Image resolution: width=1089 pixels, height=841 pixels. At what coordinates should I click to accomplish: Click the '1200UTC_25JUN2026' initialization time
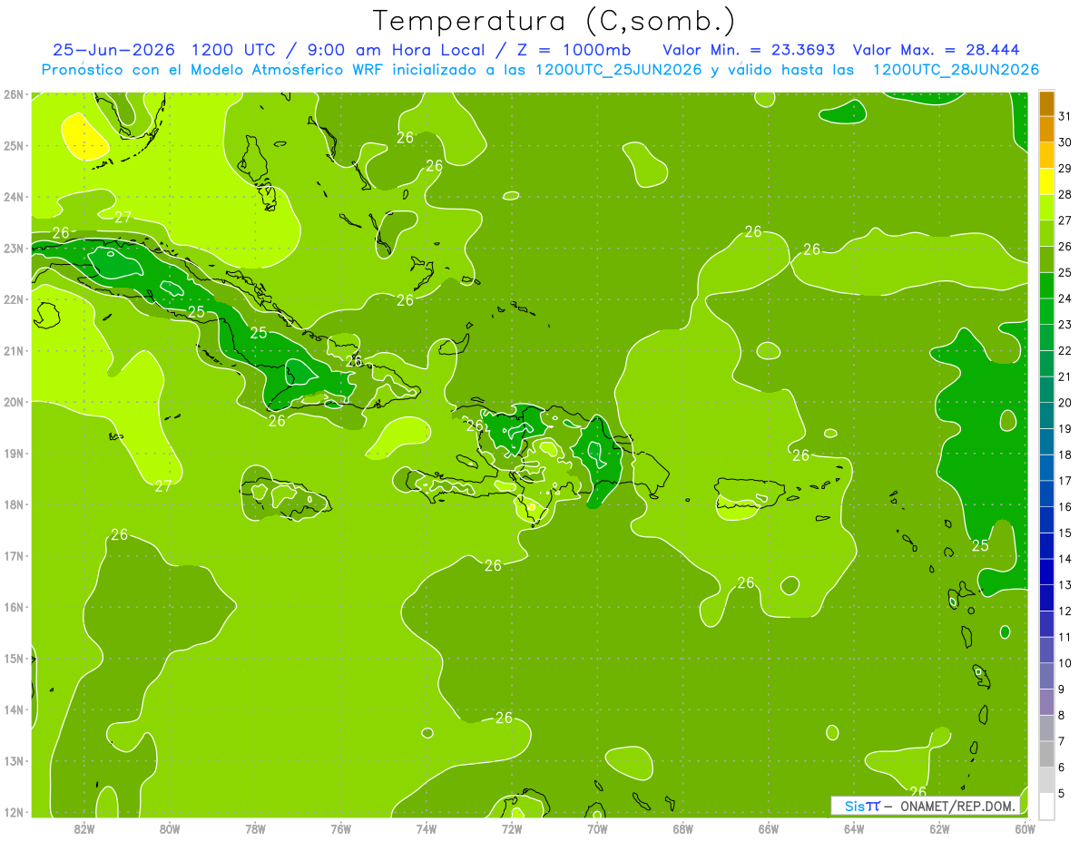(x=619, y=70)
